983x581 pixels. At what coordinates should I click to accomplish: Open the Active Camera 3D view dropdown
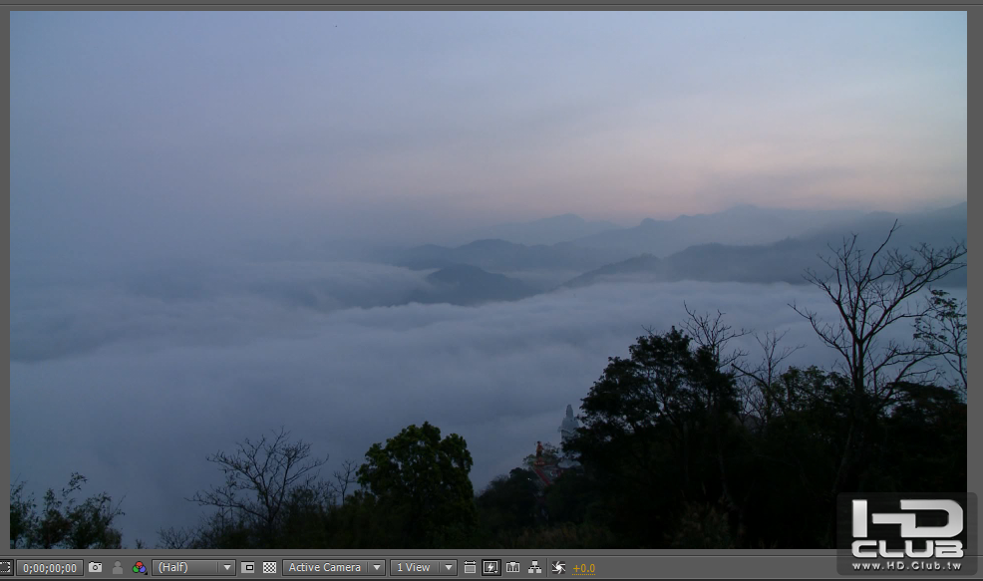(x=334, y=568)
